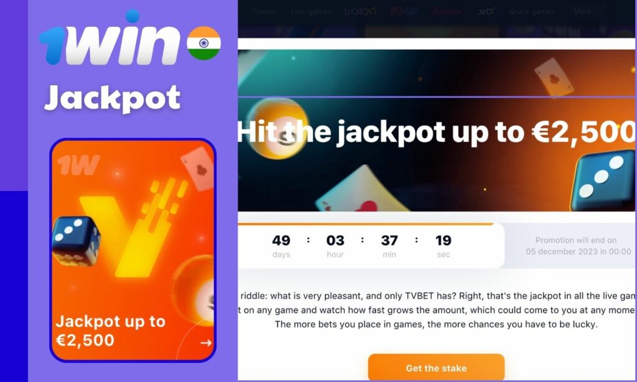Click the blue dice on orange card
637x382 pixels.
coord(77,241)
